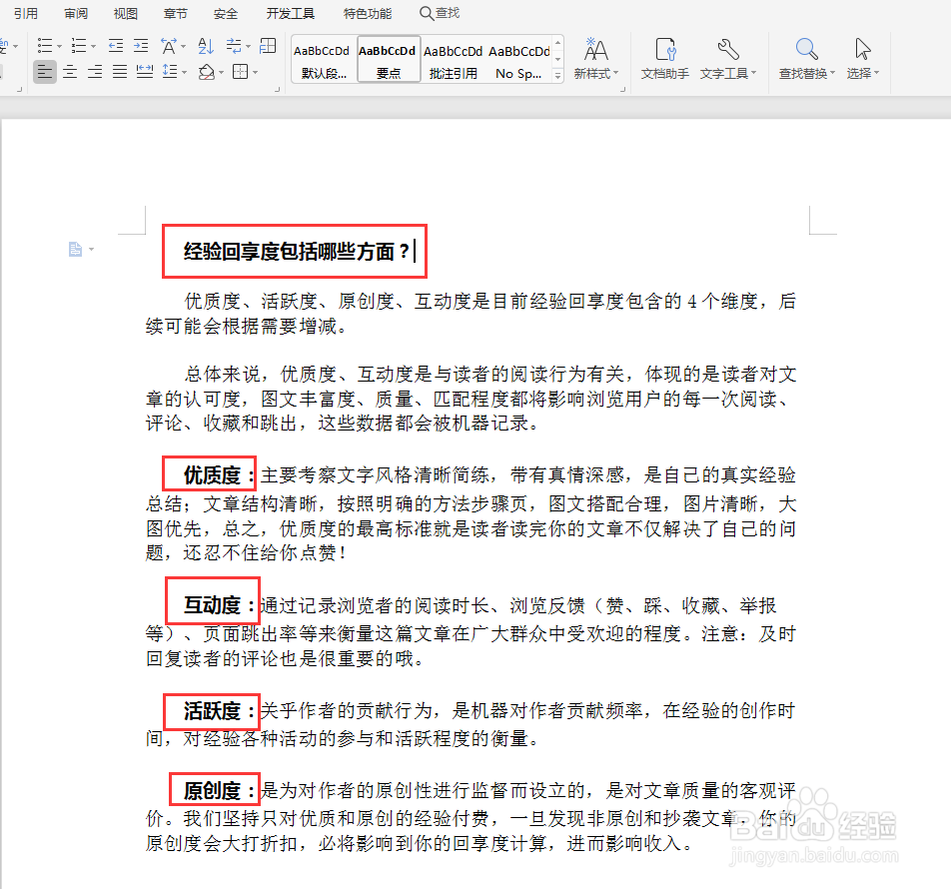Screen dimensions: 951x889
Task: Expand borders dropdown arrow
Action: pos(256,73)
